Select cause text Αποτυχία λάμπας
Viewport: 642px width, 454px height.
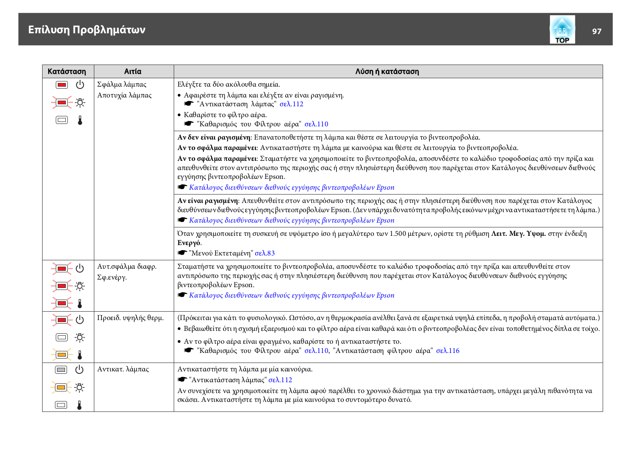124,95
